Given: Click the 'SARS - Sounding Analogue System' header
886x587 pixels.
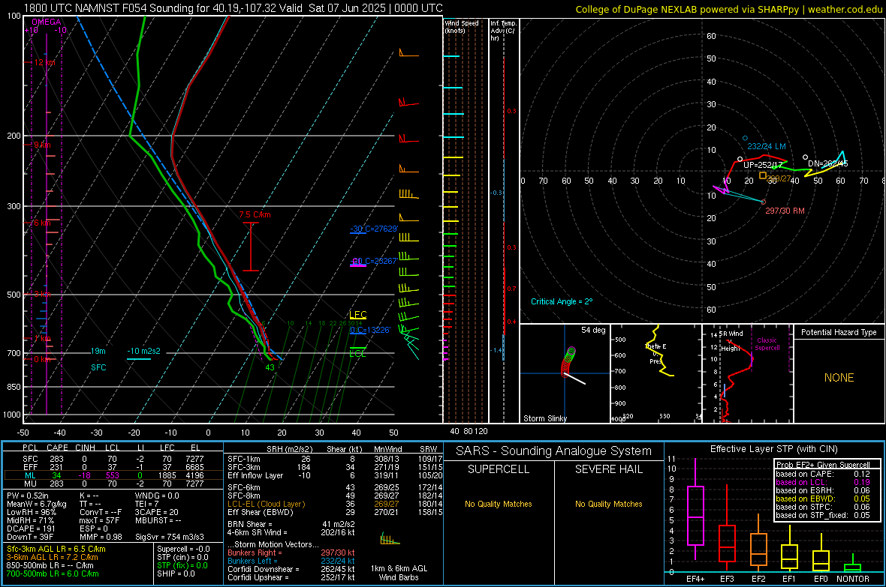Looking at the screenshot, I should click(553, 451).
